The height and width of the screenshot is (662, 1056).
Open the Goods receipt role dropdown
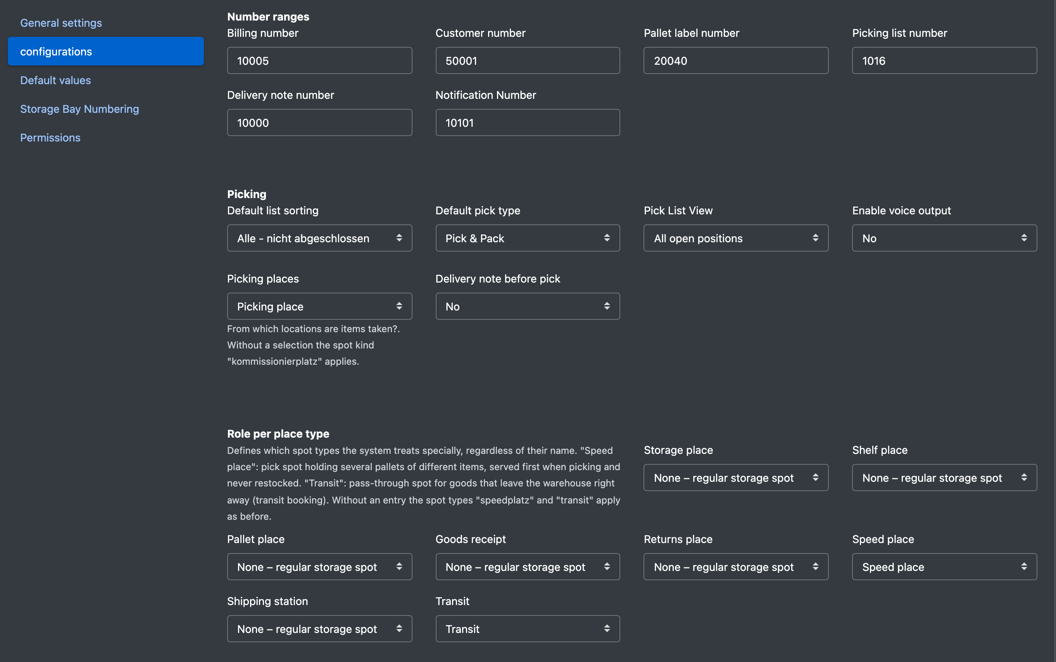pos(528,567)
